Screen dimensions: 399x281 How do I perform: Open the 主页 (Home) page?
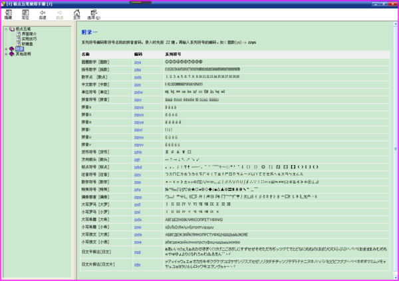[76, 15]
